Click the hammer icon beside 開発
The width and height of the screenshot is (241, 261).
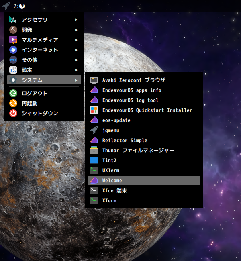click(13, 30)
